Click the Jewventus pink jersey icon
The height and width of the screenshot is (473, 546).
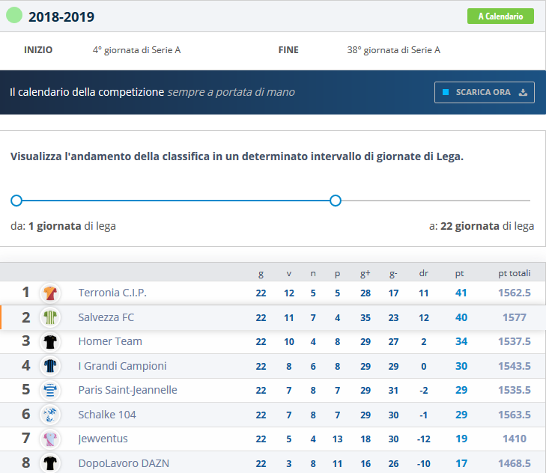click(x=50, y=439)
